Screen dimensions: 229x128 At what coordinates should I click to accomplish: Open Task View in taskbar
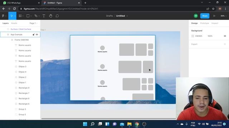coord(100,124)
